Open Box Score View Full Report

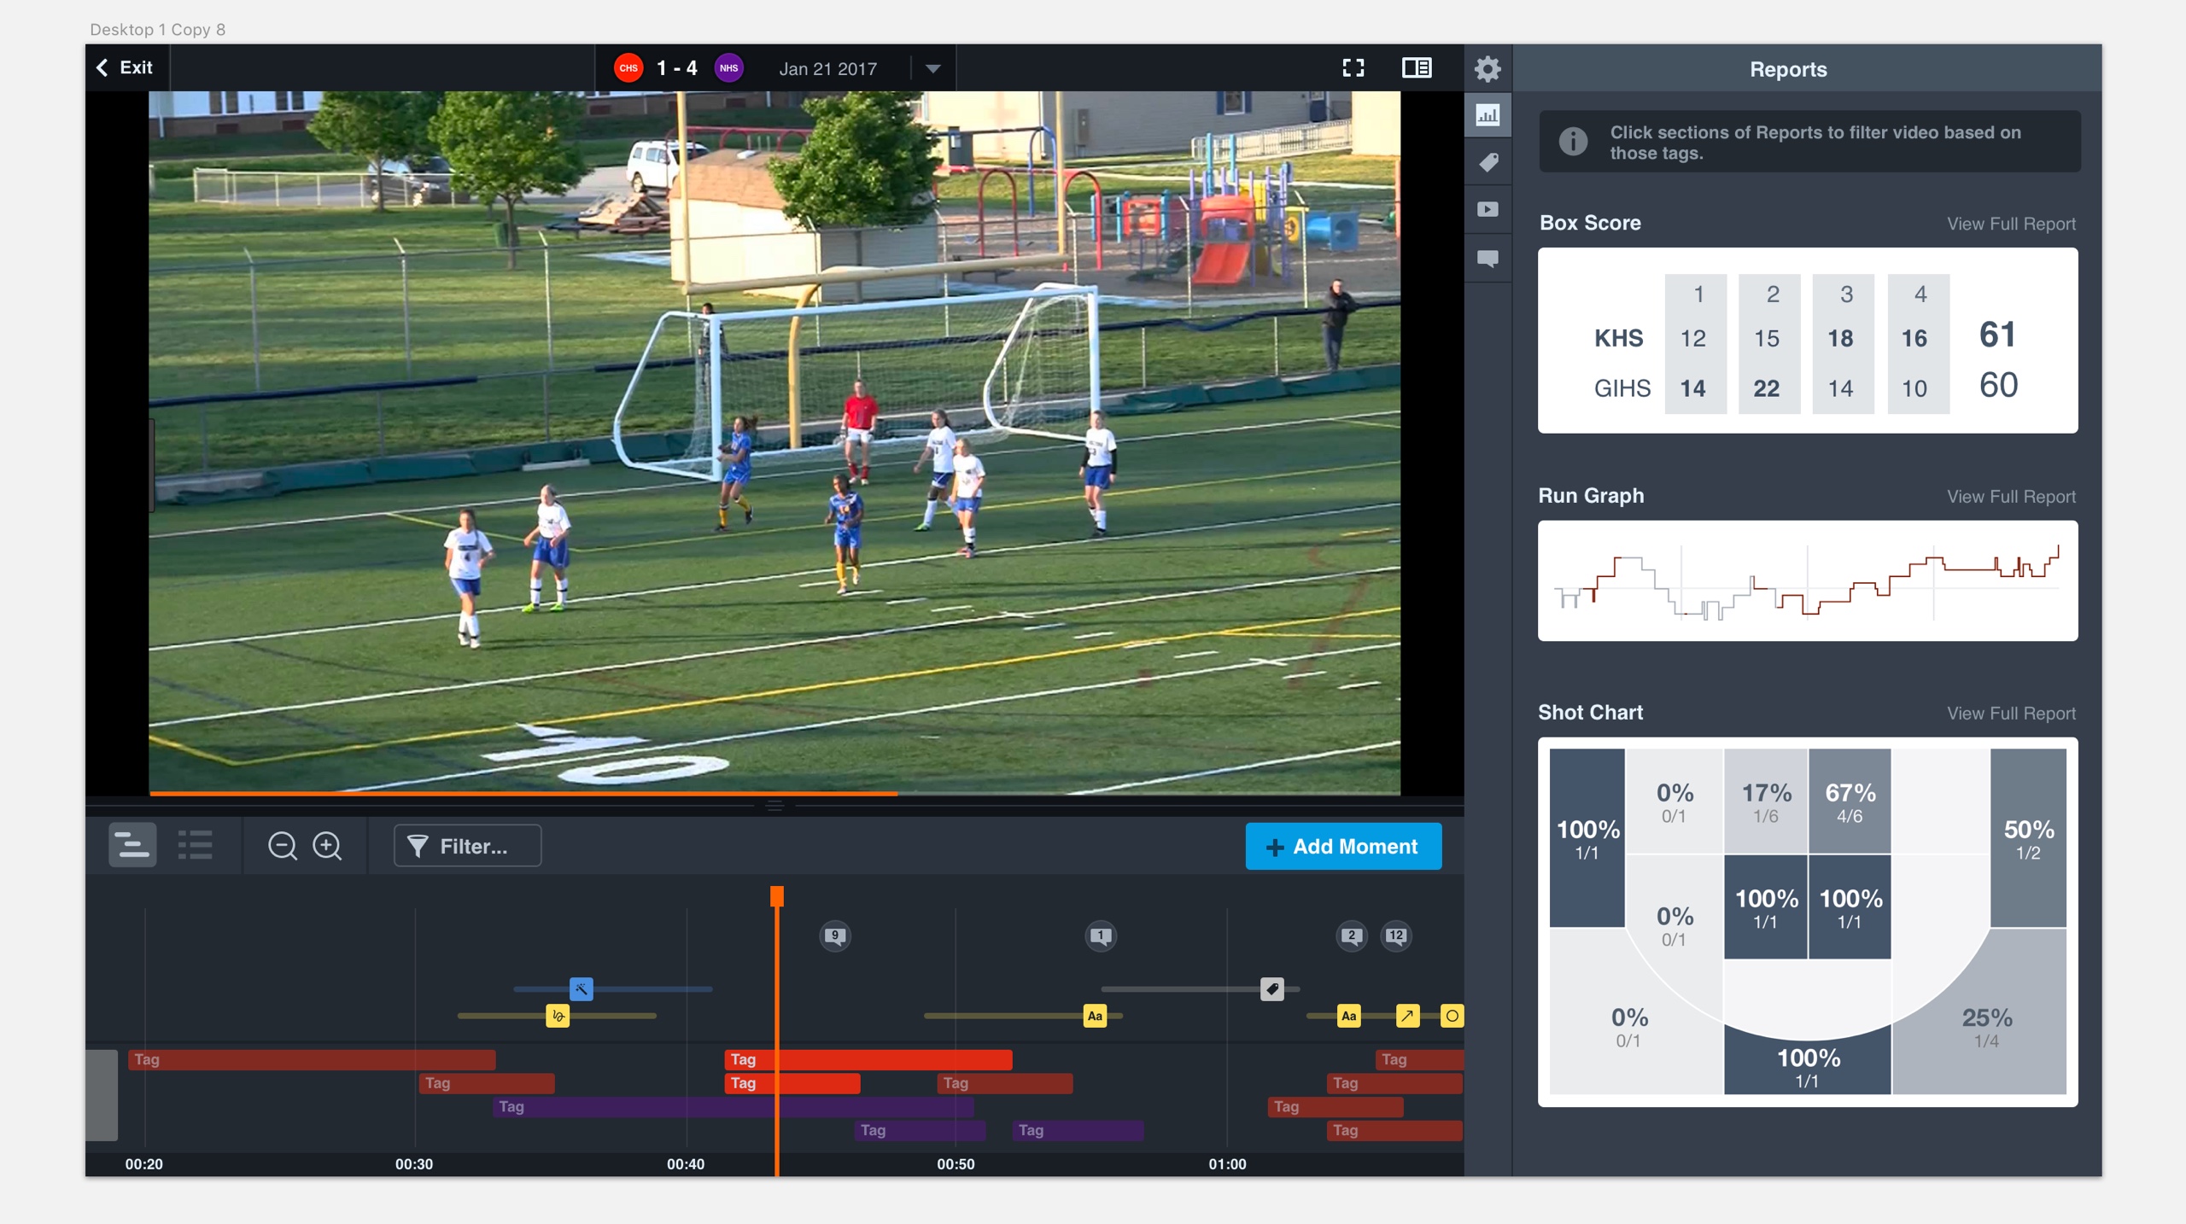point(2010,224)
